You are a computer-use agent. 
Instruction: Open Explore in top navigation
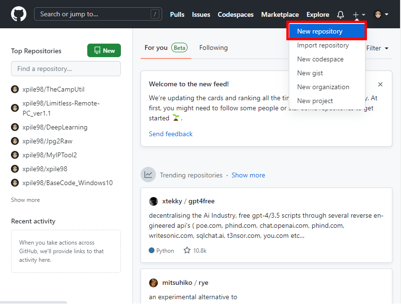[318, 14]
